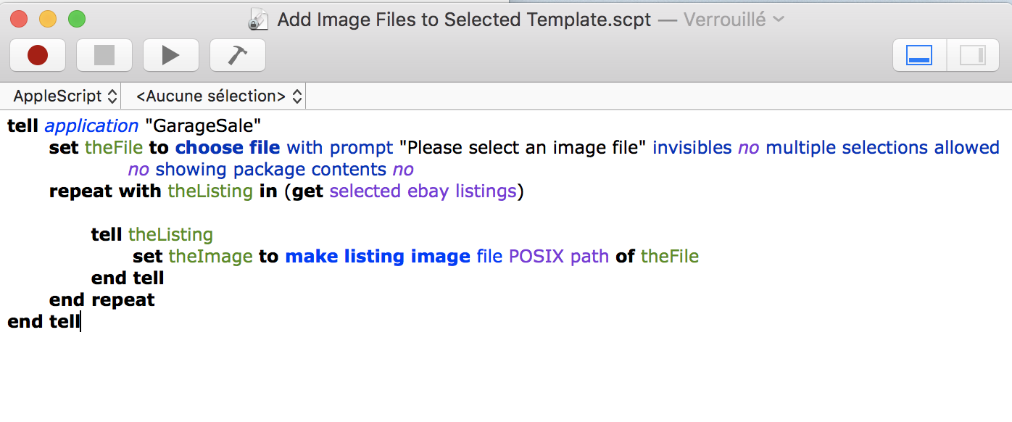Stop the running script

click(x=104, y=55)
